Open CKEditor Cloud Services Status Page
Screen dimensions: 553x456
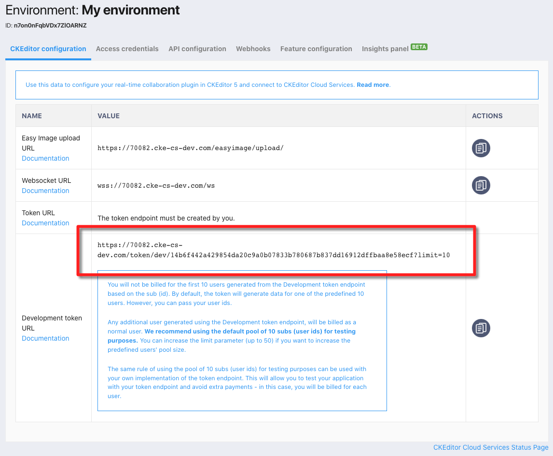click(x=490, y=447)
